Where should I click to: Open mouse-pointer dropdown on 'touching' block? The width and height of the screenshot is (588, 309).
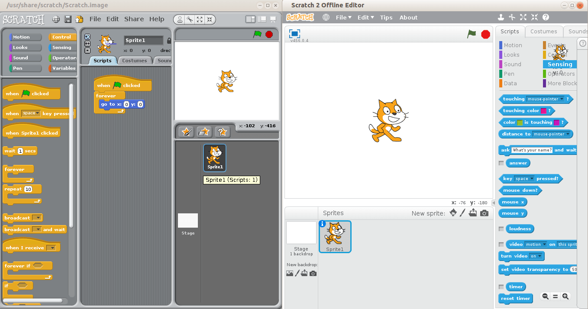tap(546, 99)
